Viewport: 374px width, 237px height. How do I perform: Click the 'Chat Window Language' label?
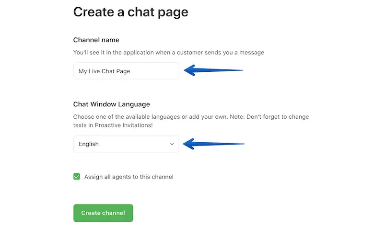point(111,104)
